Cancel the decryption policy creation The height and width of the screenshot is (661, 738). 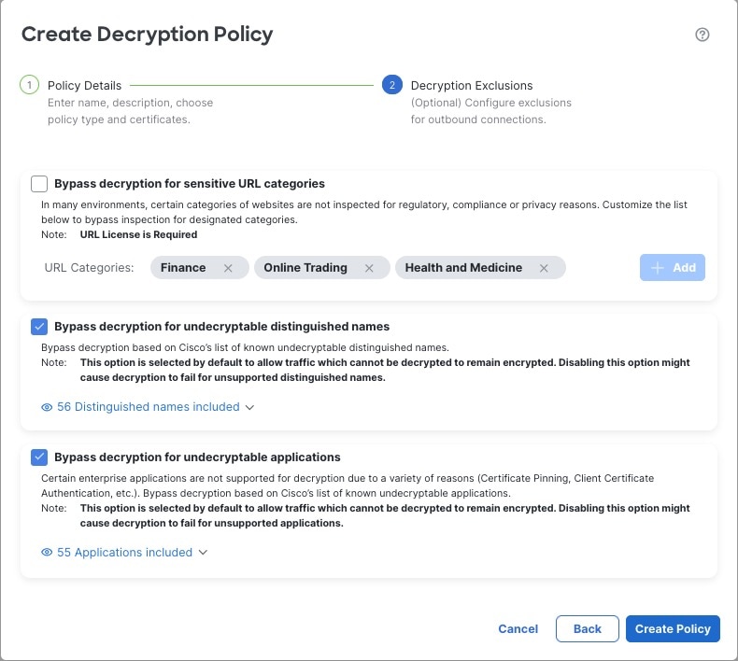(x=518, y=629)
